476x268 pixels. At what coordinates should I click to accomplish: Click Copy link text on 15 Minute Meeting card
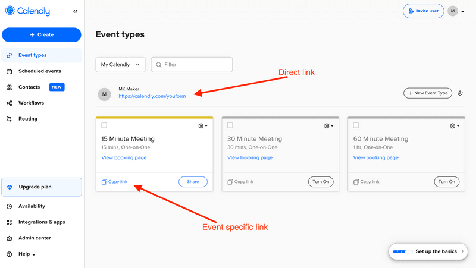(118, 182)
